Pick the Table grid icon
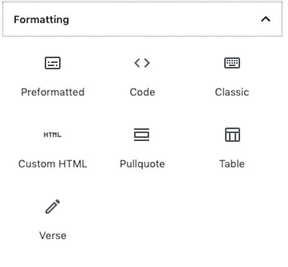Image resolution: width=288 pixels, height=267 pixels. click(x=232, y=135)
